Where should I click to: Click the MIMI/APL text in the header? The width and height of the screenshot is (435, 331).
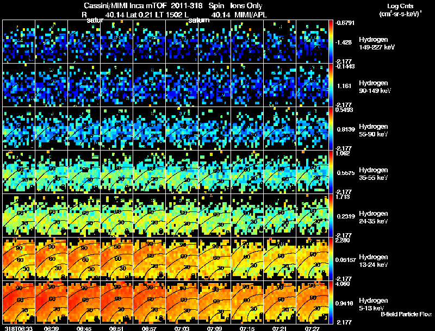251,15
